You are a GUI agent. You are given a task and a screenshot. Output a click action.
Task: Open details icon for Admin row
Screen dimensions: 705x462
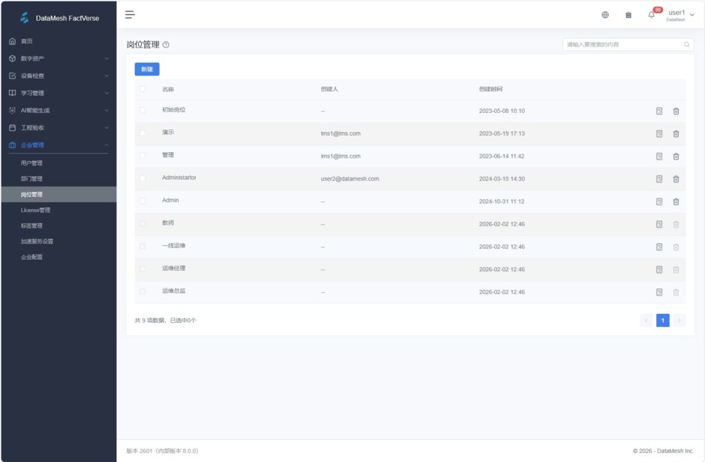659,202
